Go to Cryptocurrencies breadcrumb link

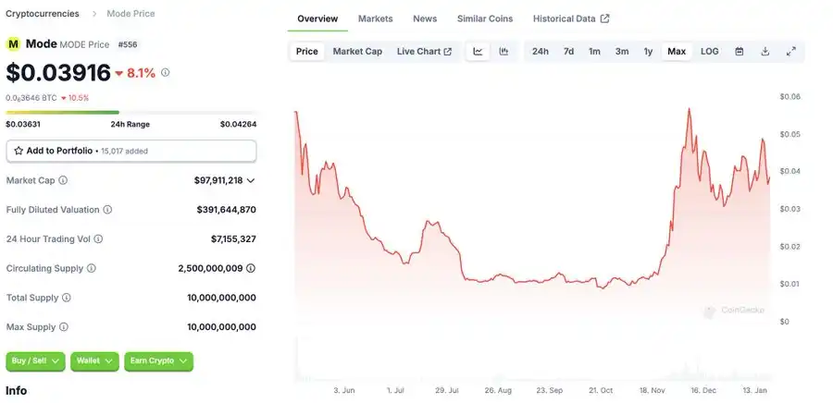point(43,14)
